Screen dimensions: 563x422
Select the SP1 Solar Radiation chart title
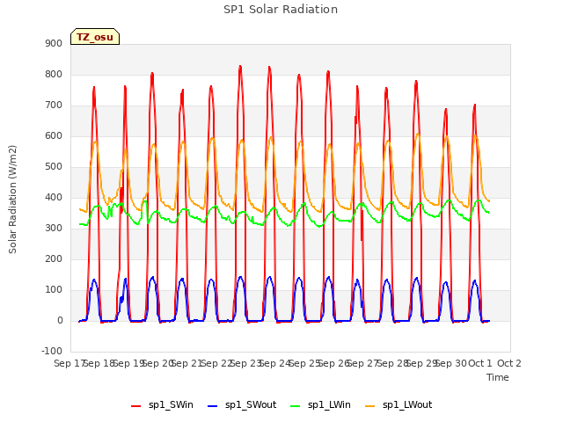click(x=281, y=10)
